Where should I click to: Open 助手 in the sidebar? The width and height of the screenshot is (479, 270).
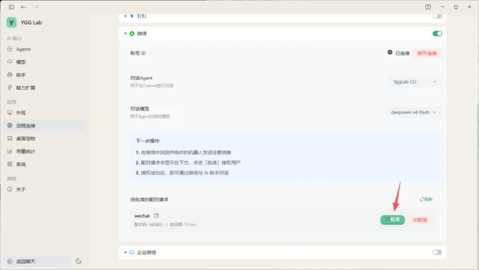(x=44, y=75)
